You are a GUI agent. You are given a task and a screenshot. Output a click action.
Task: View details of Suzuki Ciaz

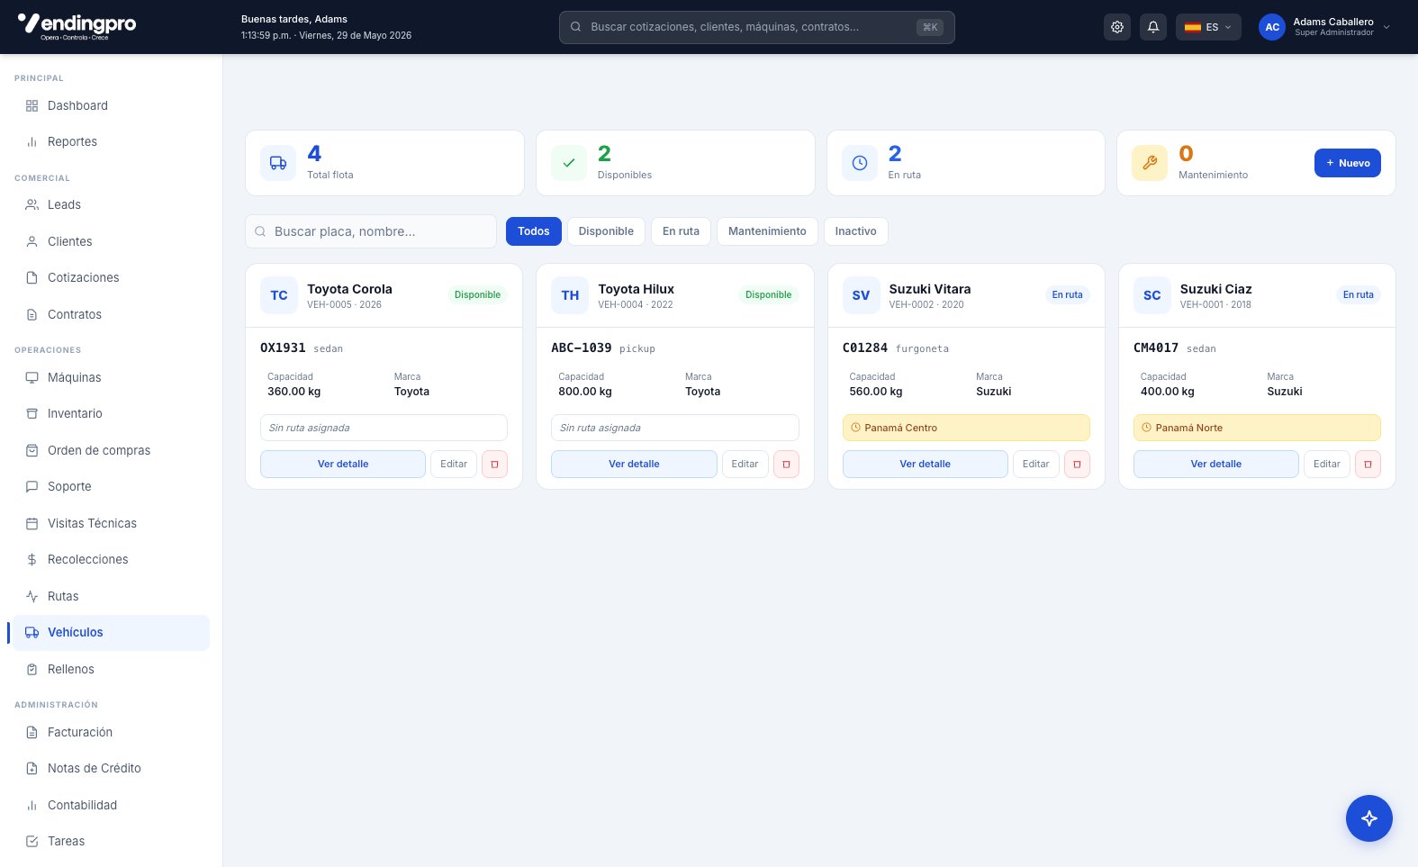[x=1215, y=464]
